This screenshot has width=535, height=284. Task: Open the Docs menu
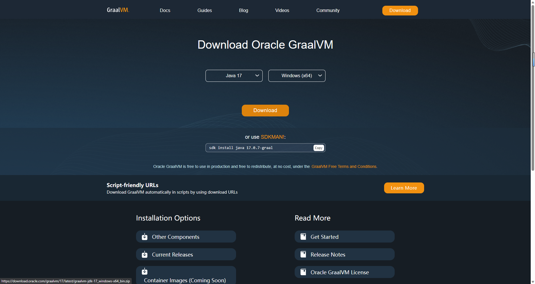click(165, 10)
